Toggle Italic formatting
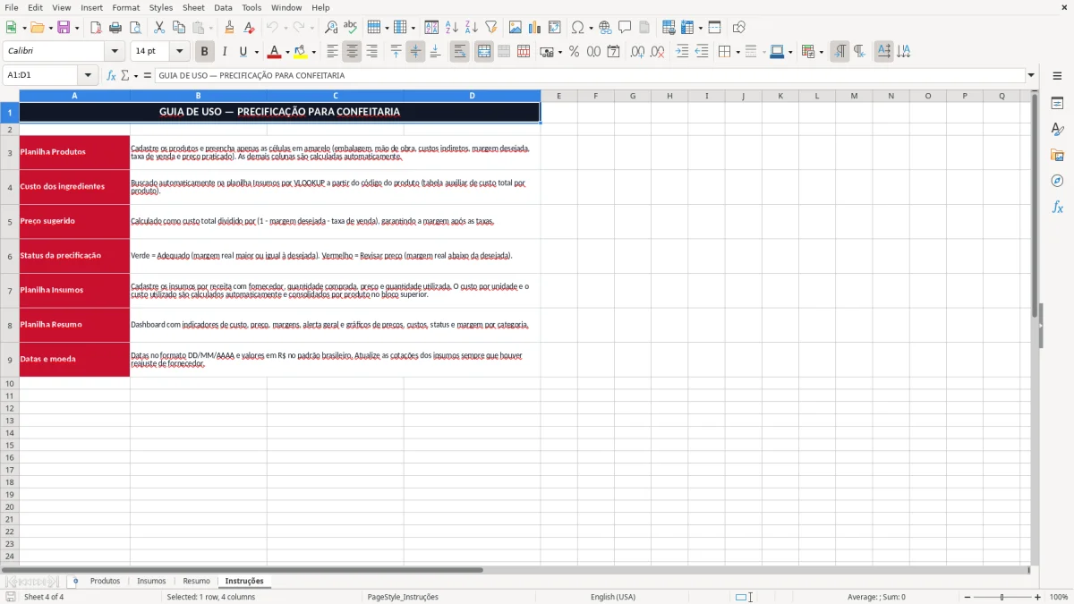The width and height of the screenshot is (1074, 604). (x=225, y=52)
